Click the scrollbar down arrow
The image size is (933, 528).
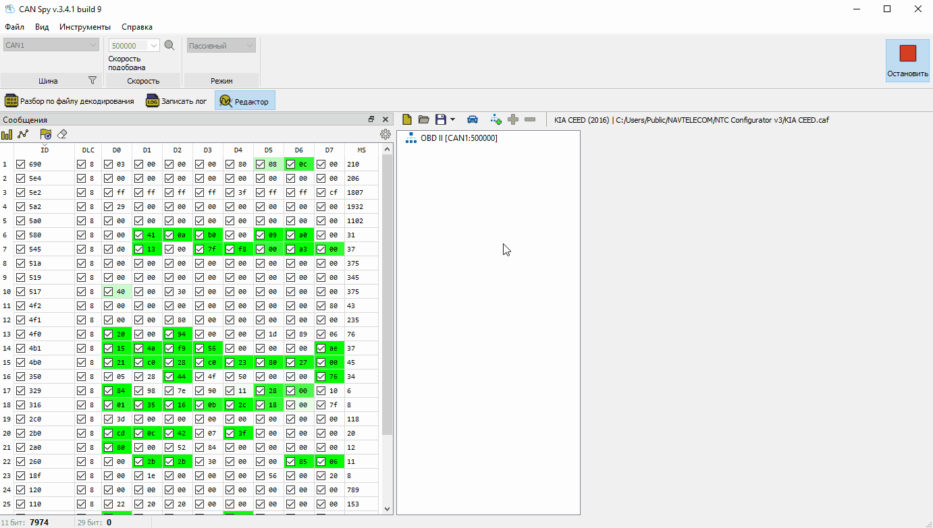point(387,509)
